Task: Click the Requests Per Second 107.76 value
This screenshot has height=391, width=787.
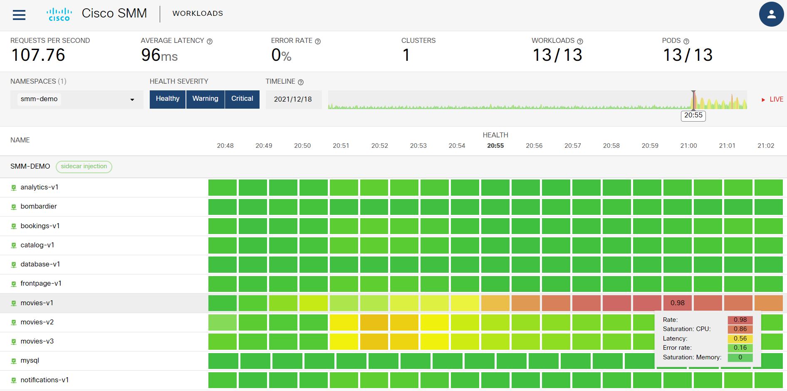Action: pyautogui.click(x=38, y=55)
